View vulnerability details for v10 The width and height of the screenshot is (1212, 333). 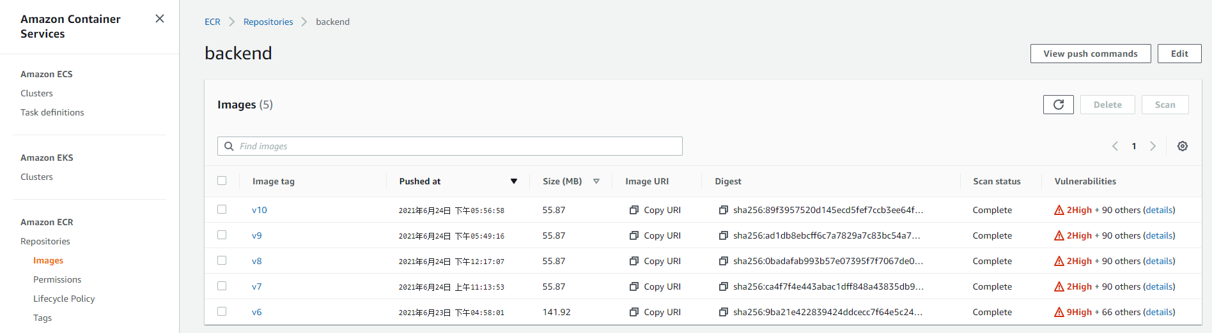(x=1159, y=210)
